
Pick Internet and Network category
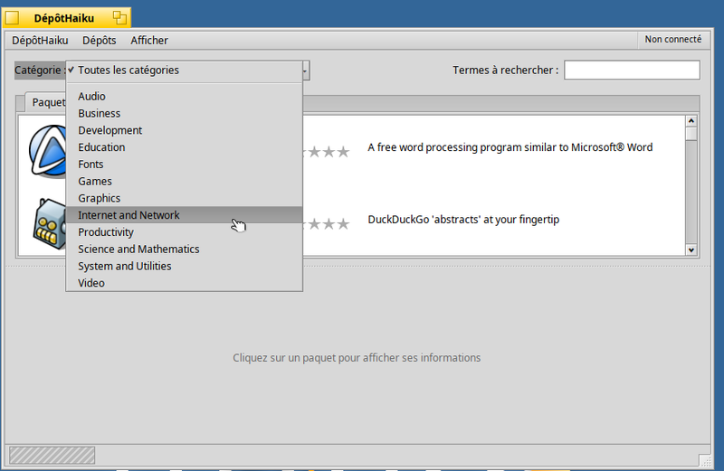tap(129, 215)
